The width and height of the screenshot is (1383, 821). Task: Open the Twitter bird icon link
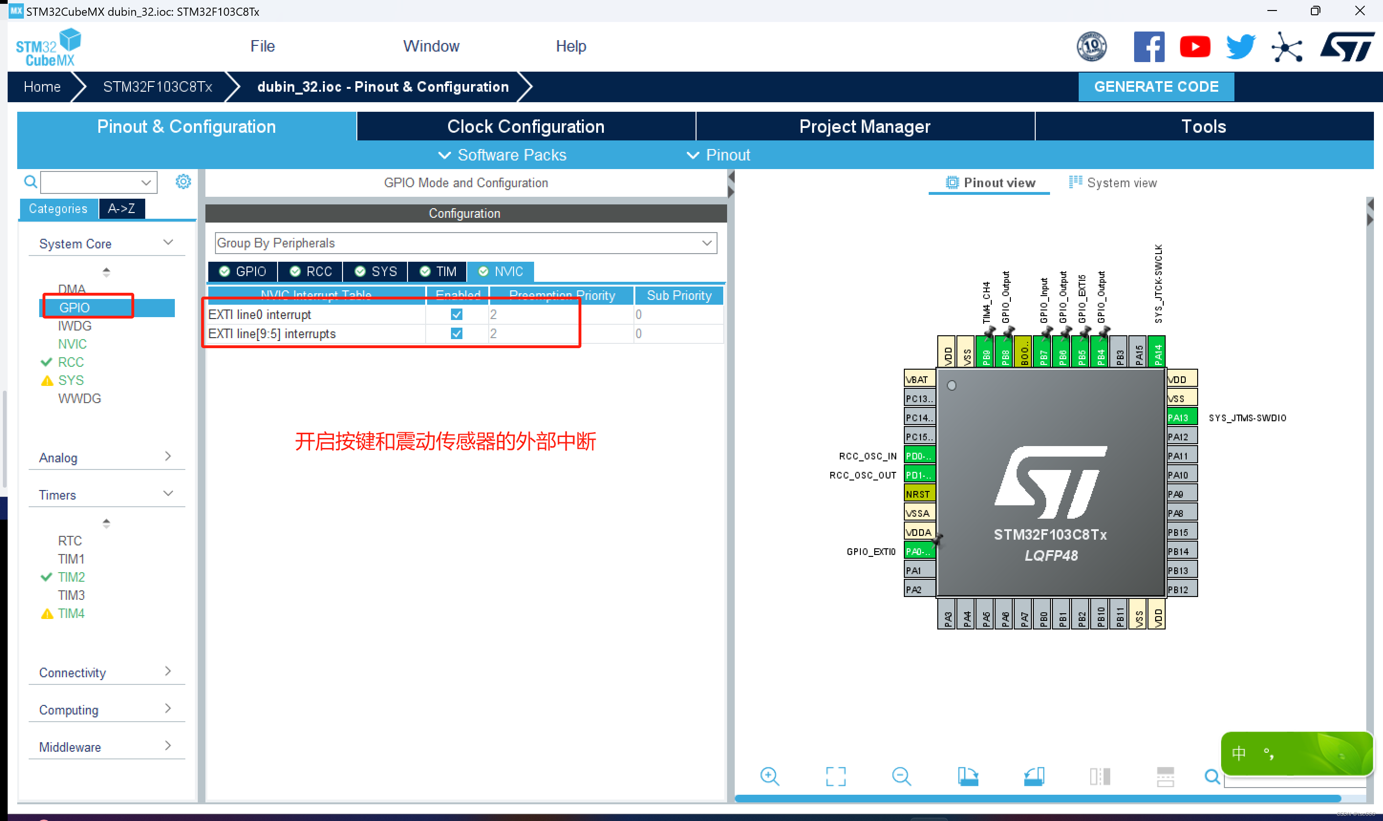click(x=1240, y=46)
